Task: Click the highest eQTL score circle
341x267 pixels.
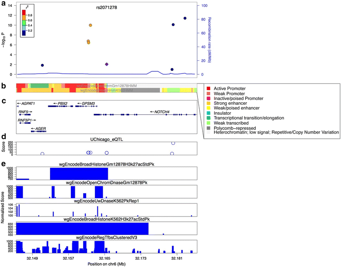Action: point(173,143)
